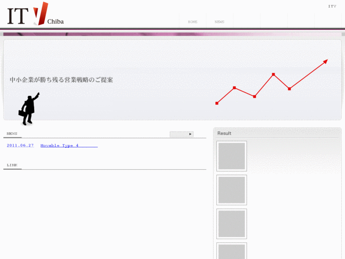Click the NEWS section heading
345x259 pixels.
tap(12, 134)
